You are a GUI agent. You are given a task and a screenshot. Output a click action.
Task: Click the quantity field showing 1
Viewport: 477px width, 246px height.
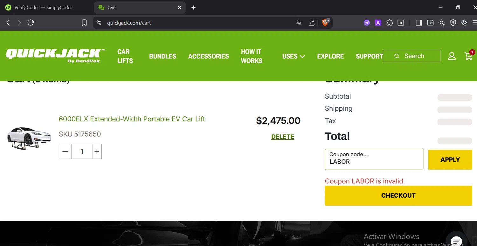point(82,151)
